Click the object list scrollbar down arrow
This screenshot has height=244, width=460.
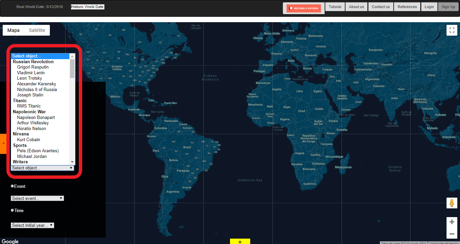72,162
